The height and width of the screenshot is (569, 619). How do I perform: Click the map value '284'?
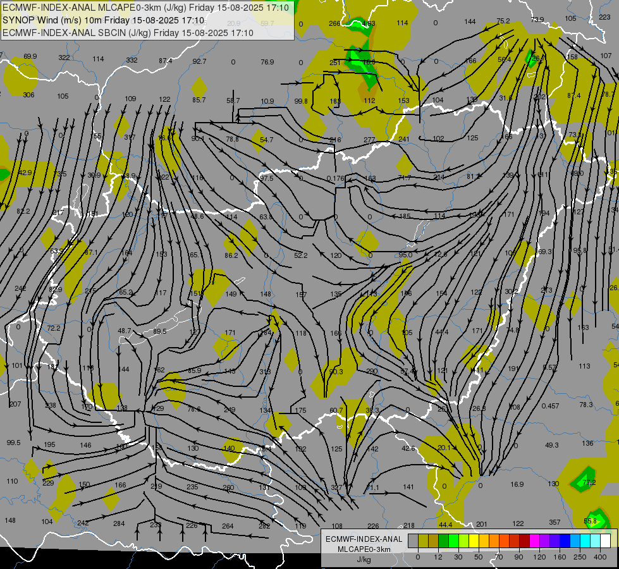coord(119,523)
